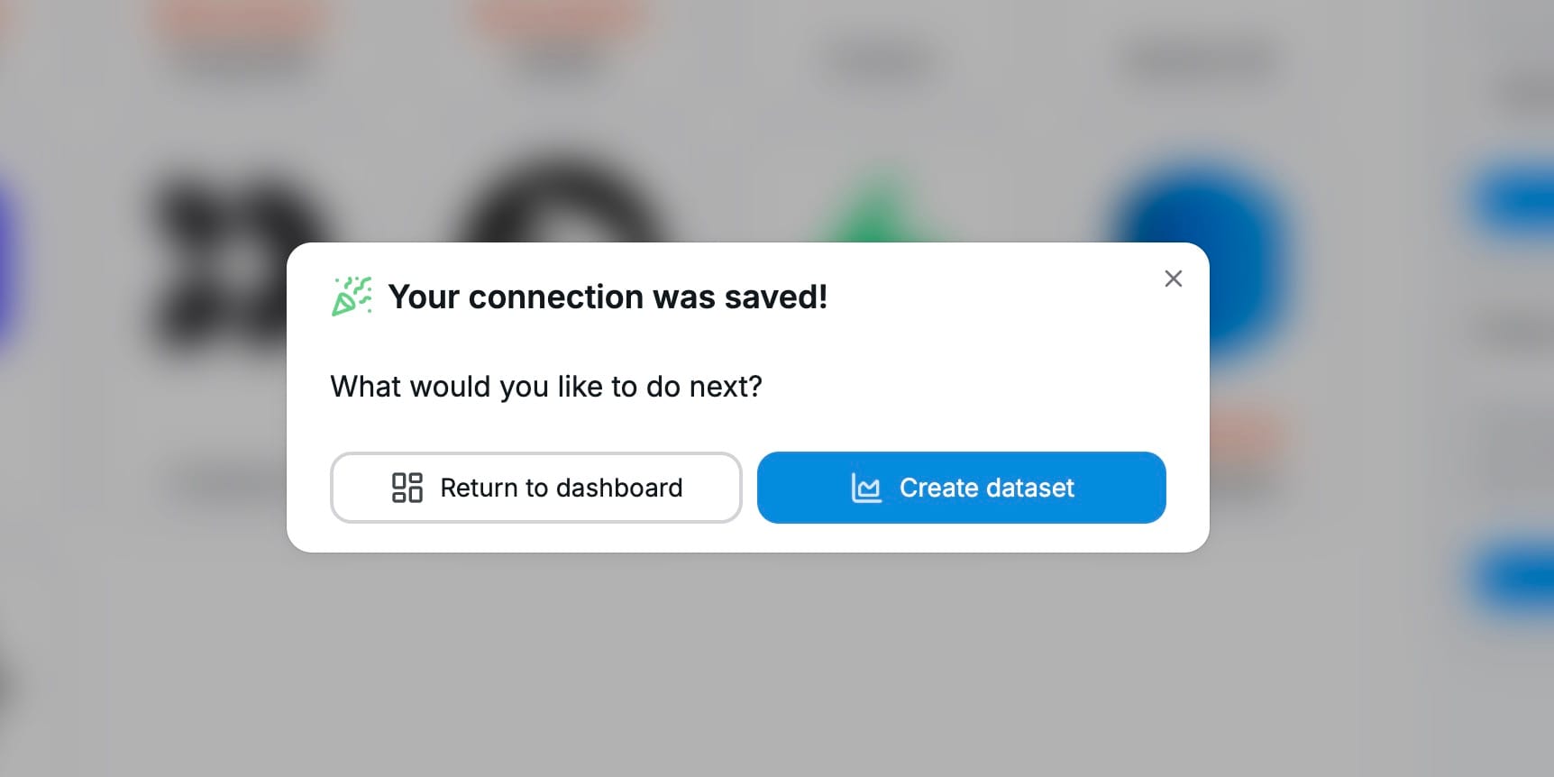Click the chart icon in Create dataset
This screenshot has height=777, width=1554.
(x=866, y=488)
